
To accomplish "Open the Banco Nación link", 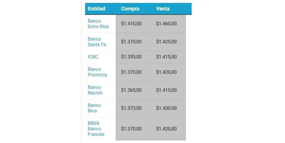I will click(95, 90).
